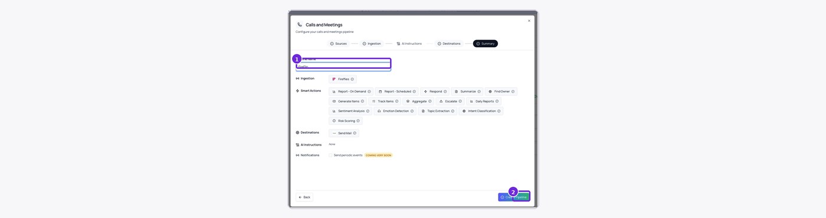Go to the Ingestion step tab
826x218 pixels.
tap(372, 44)
